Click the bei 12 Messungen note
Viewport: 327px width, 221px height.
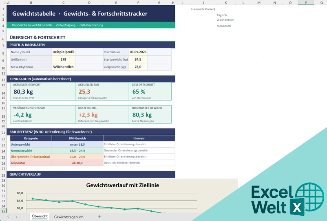(143, 121)
